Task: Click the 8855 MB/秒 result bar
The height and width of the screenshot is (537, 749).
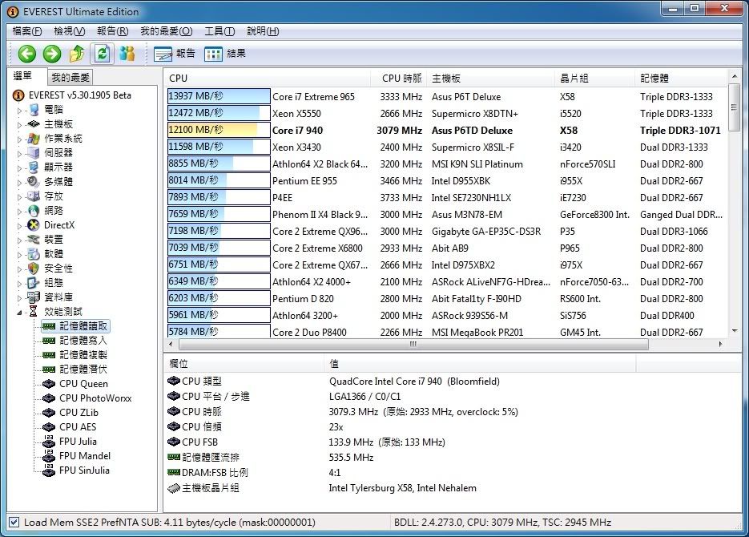Action: 219,164
